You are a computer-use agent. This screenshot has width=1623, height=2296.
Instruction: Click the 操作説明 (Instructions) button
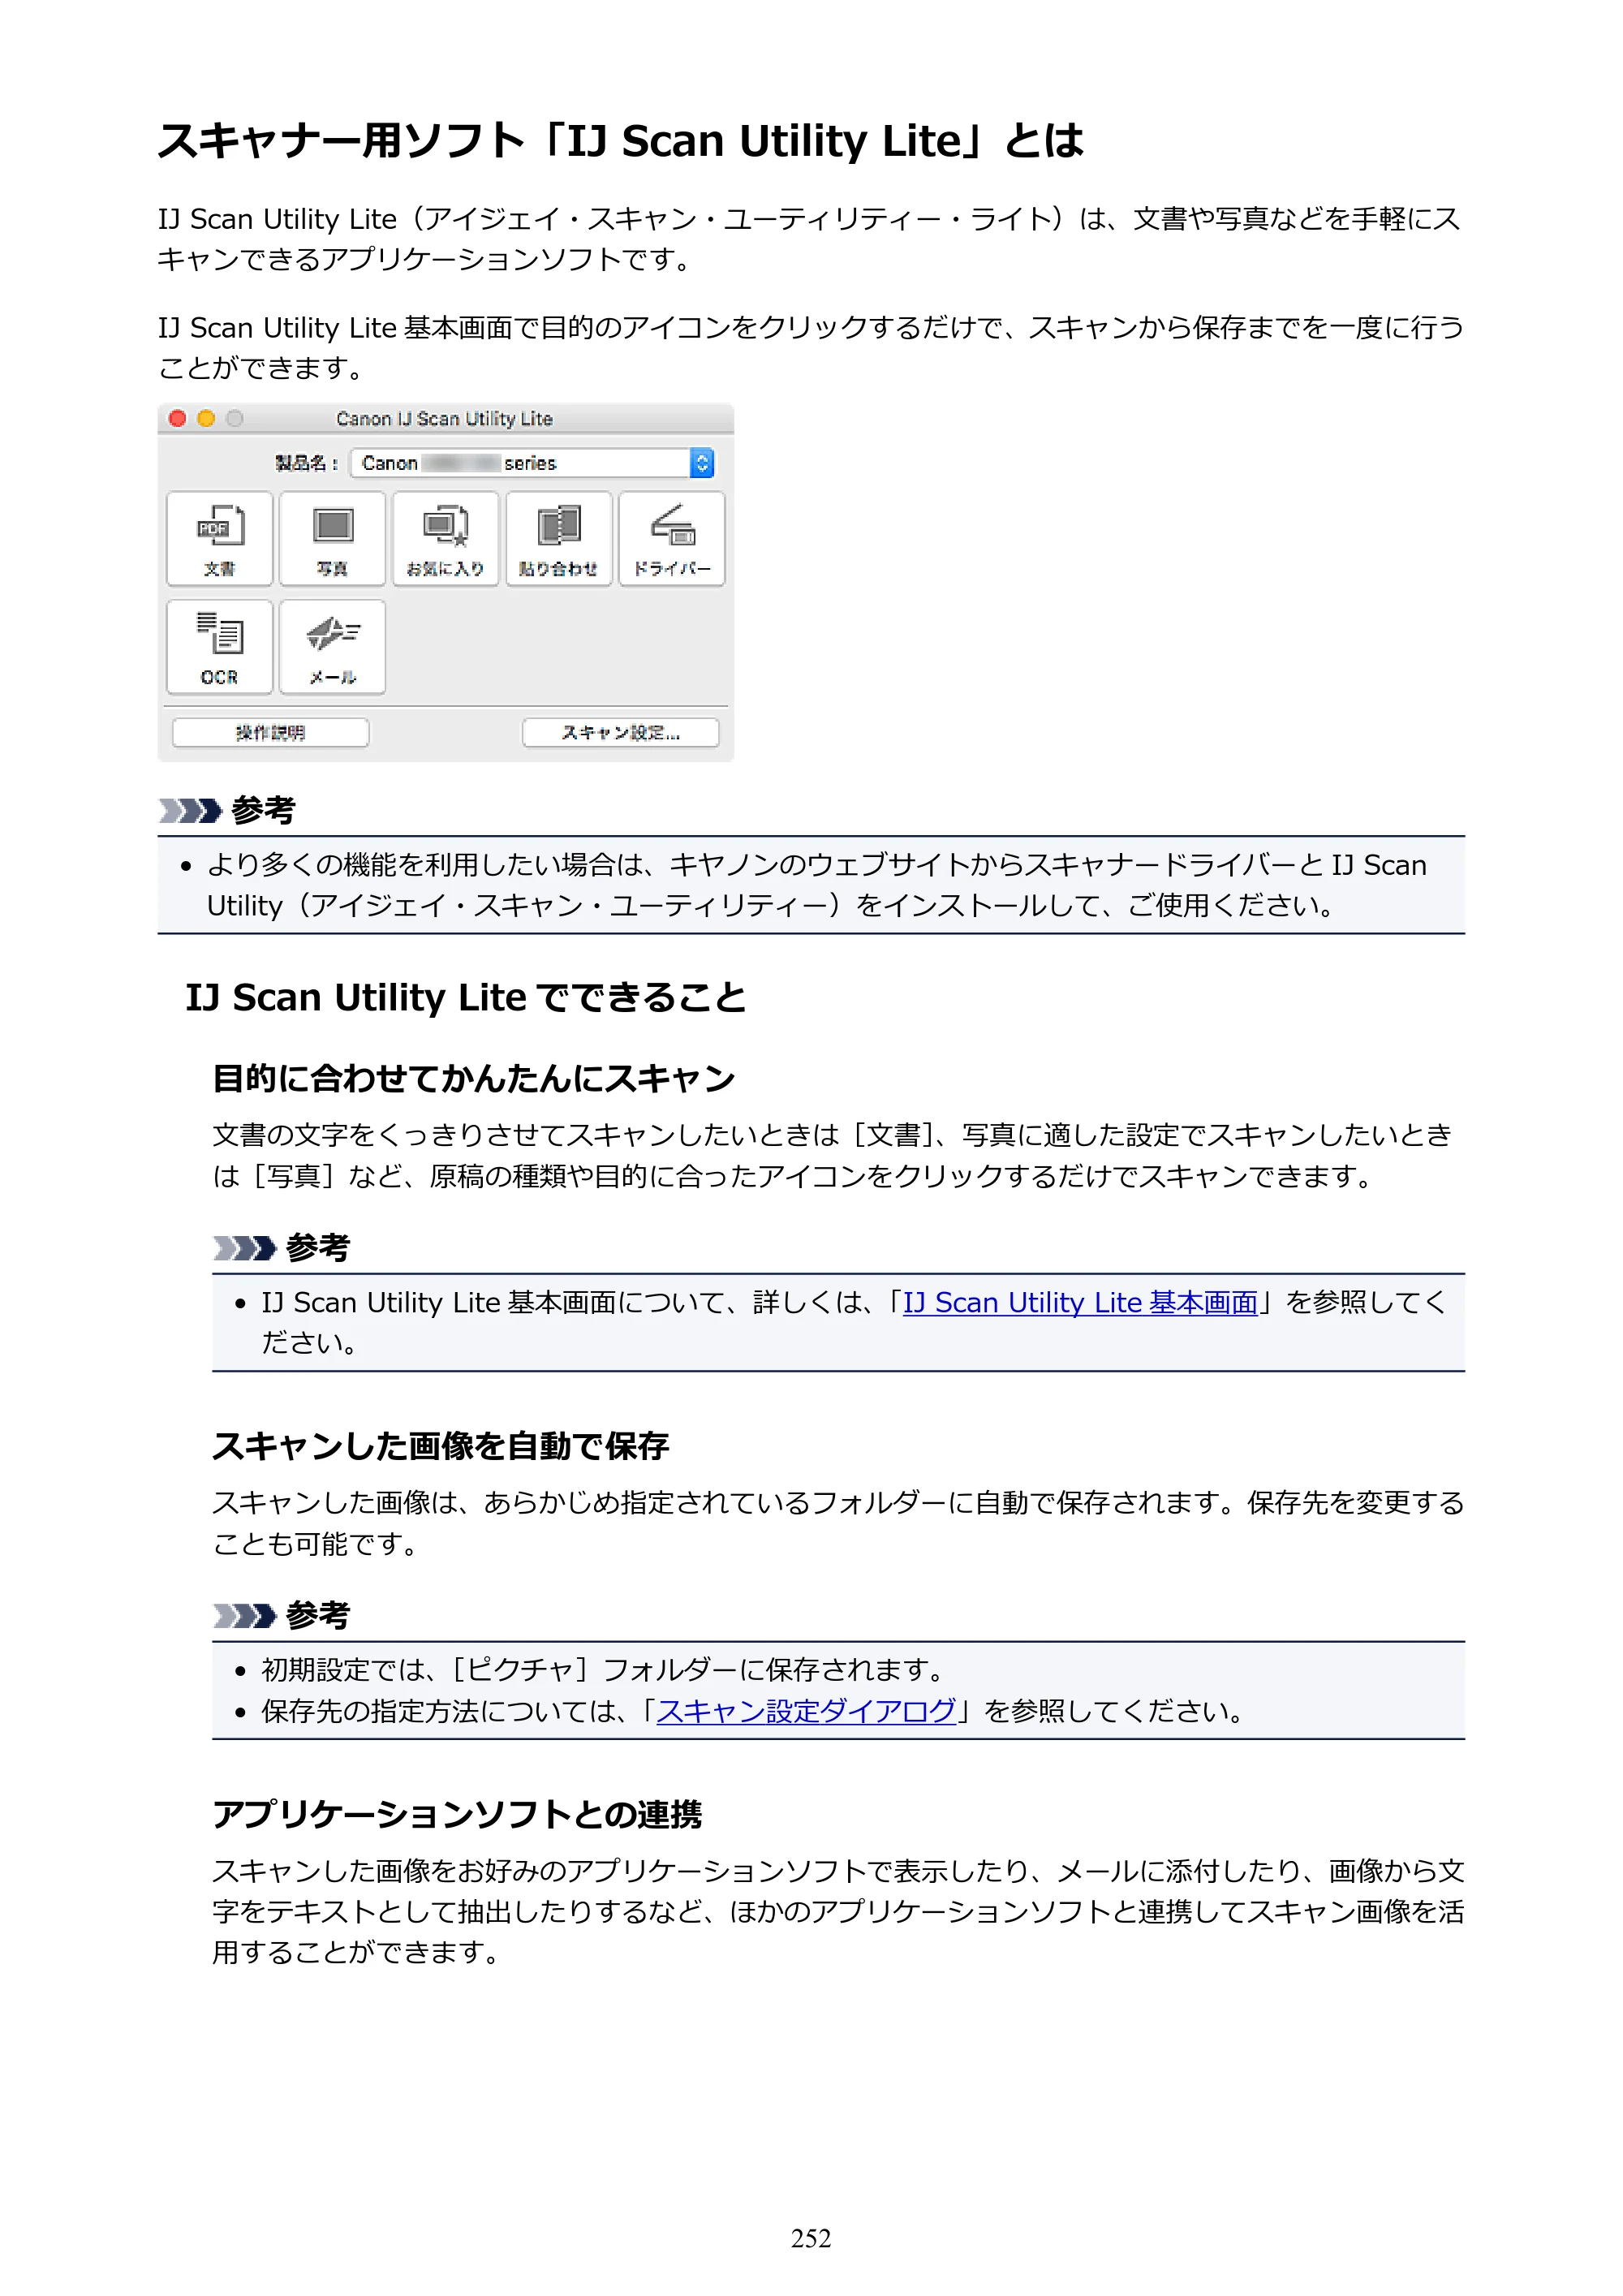(270, 733)
